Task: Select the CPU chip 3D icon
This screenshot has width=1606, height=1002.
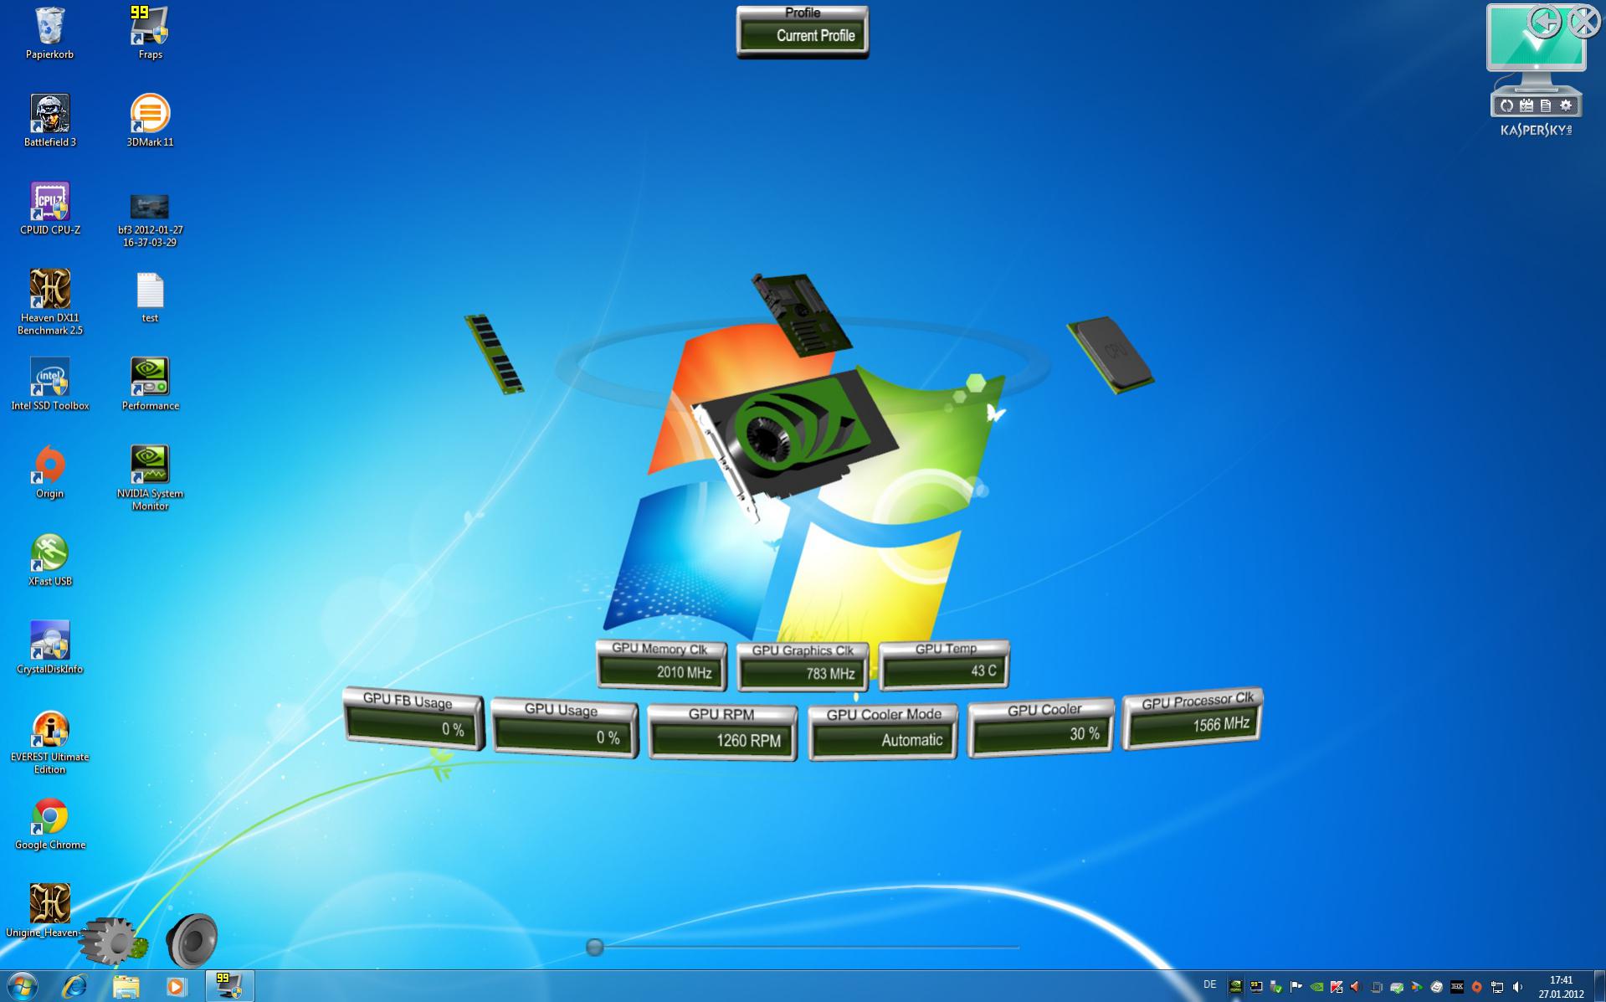Action: (1111, 354)
